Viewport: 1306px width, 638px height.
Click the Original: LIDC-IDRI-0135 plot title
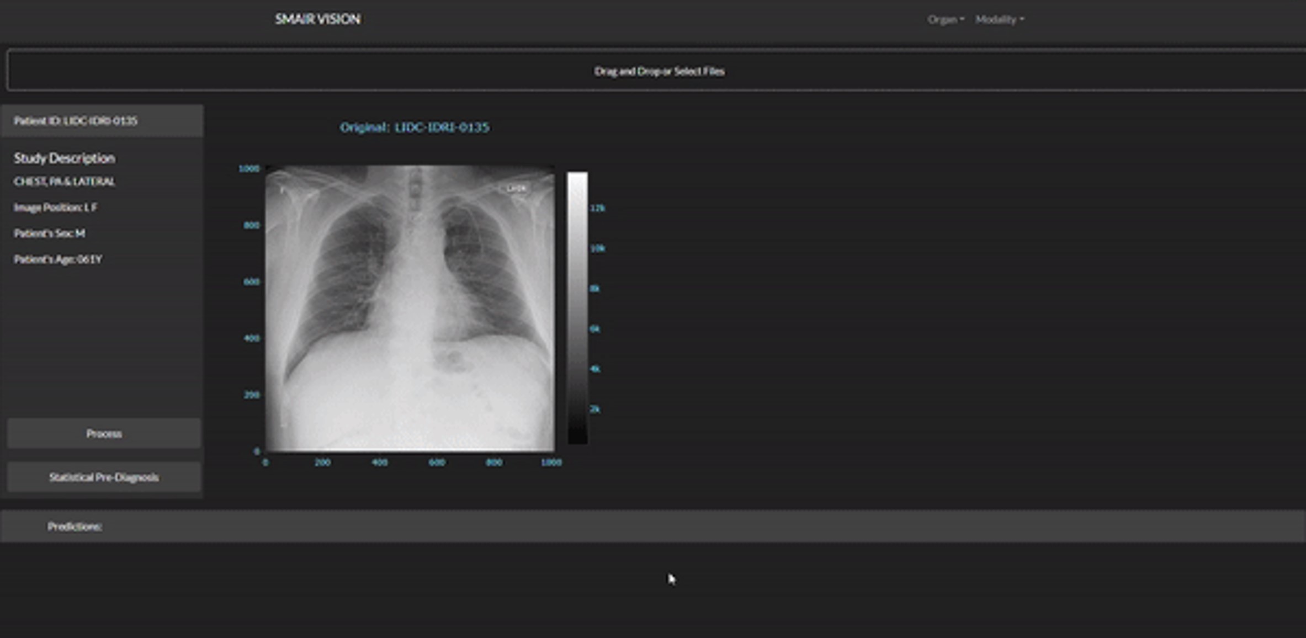(414, 127)
